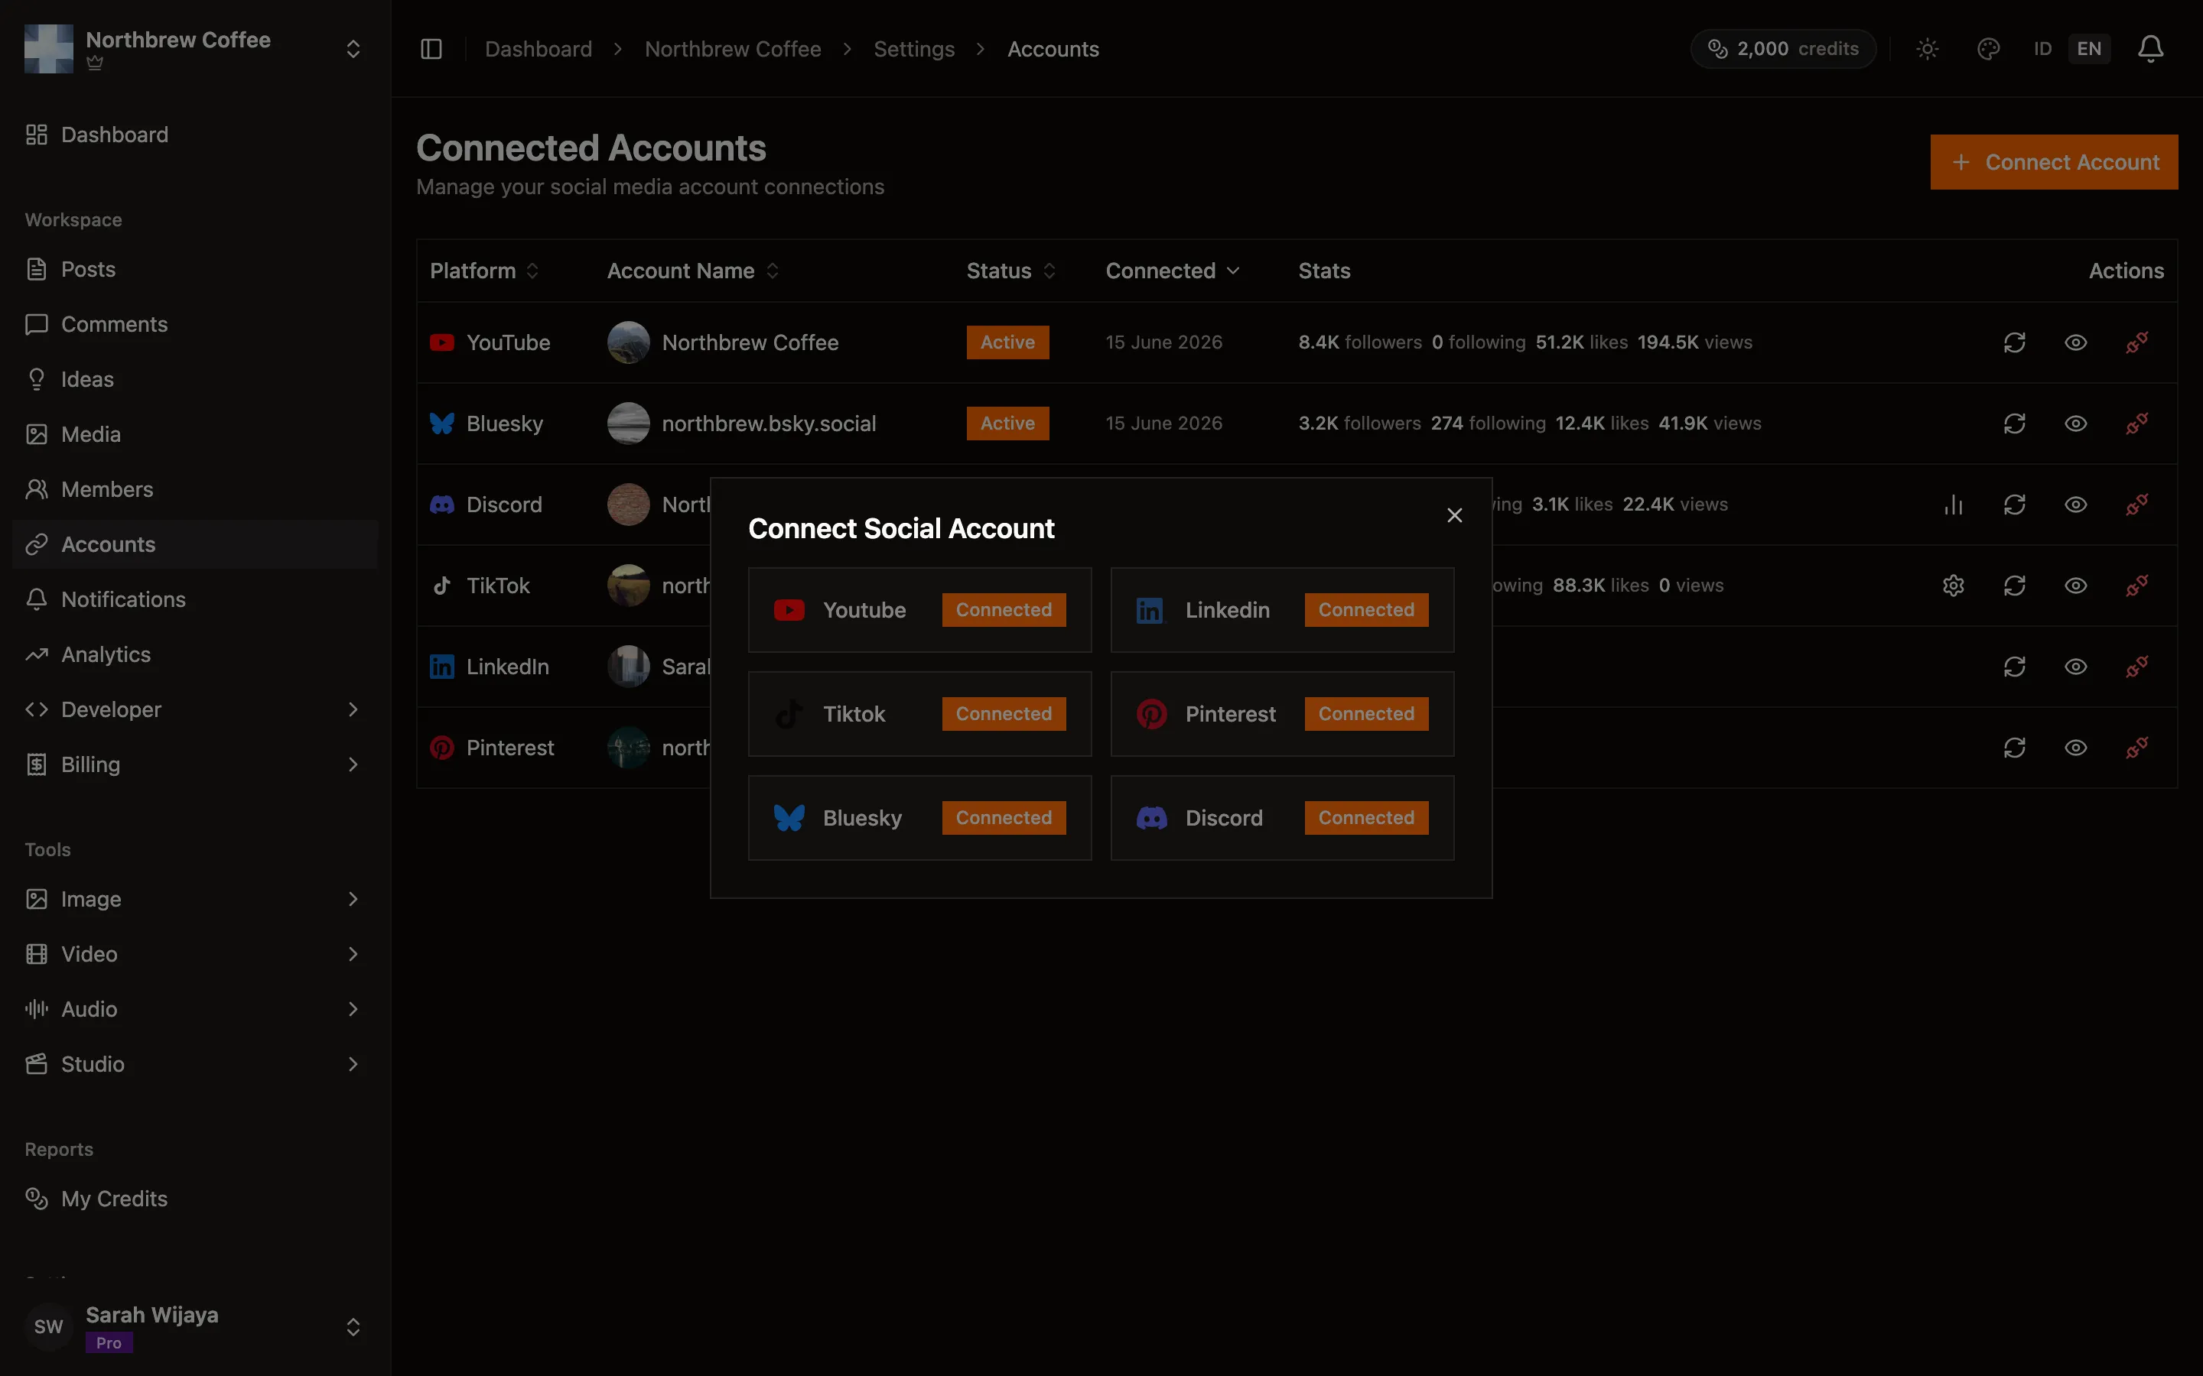Toggle visibility eye for Bluesky row
This screenshot has width=2203, height=1376.
[2075, 424]
